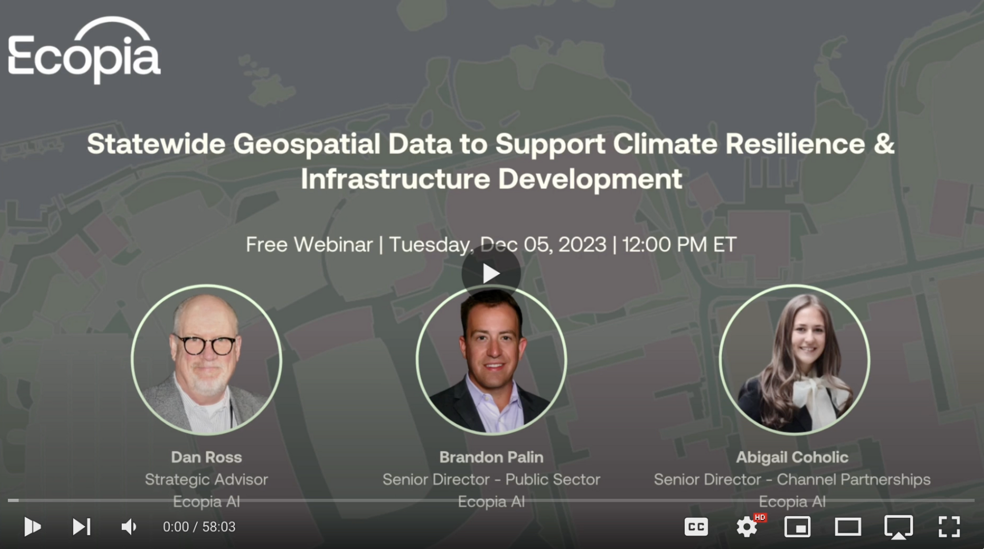Screen dimensions: 984x549
Task: Cast video with the AirPlay icon
Action: tap(898, 527)
